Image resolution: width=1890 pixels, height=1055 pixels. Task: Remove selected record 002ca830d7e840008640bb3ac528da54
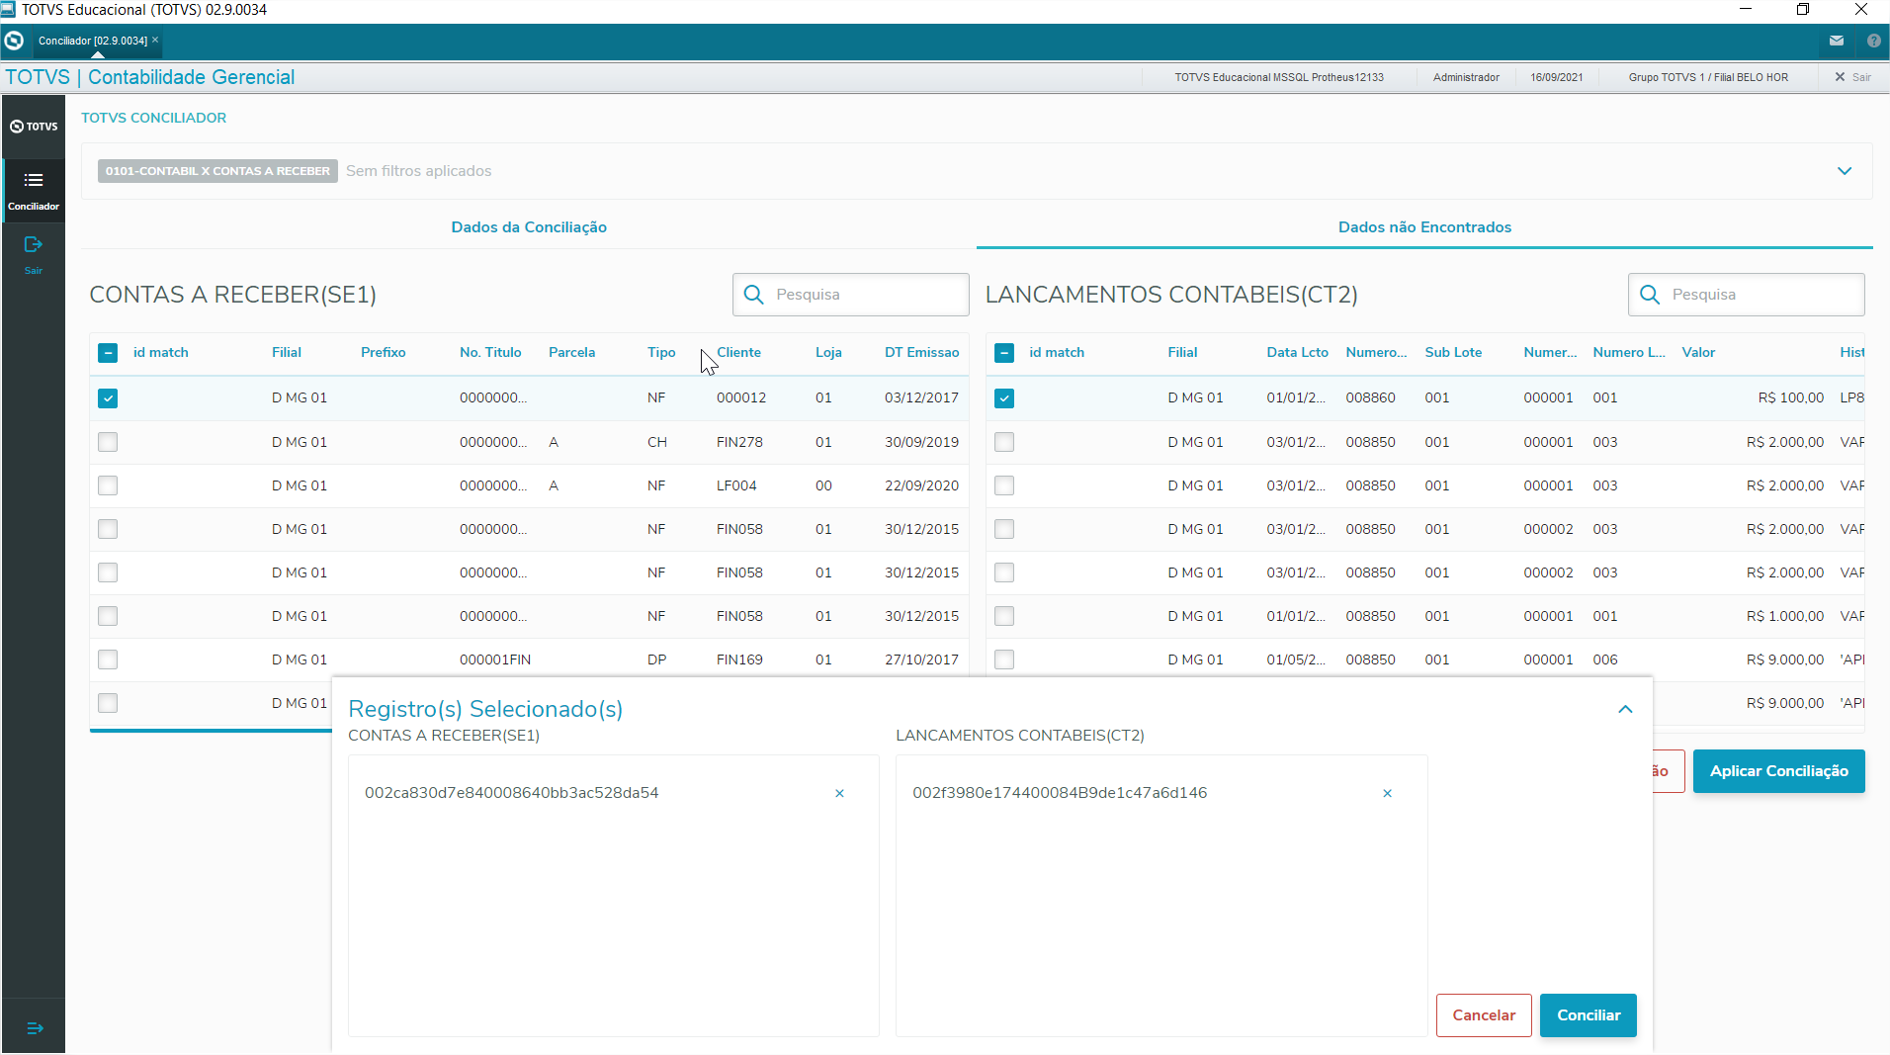839,793
